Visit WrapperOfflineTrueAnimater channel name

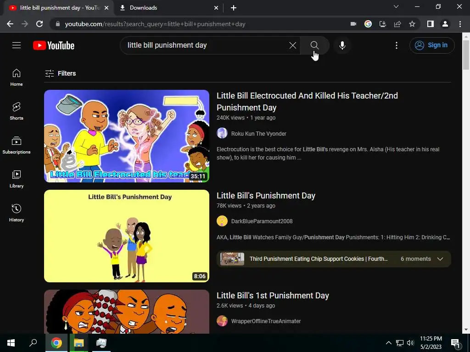tap(266, 321)
